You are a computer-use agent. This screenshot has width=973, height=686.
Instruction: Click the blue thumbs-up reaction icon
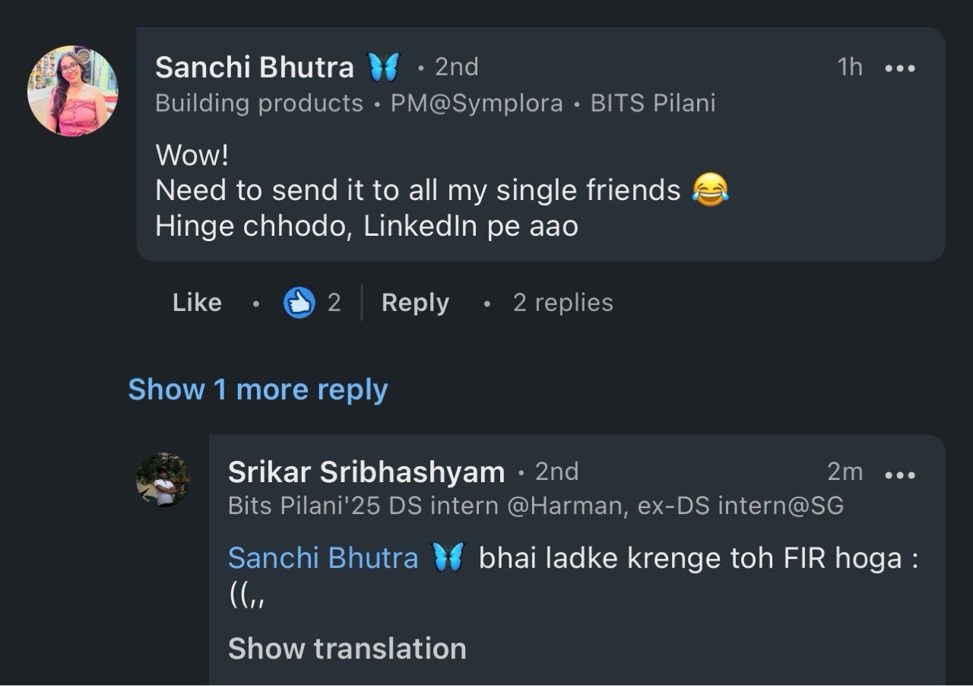click(x=299, y=303)
